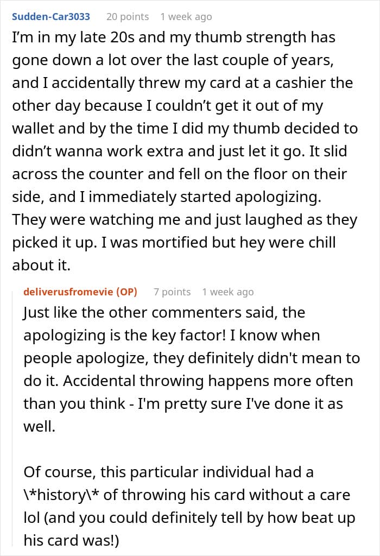Click the OP reply's 1 week ago timestamp
The width and height of the screenshot is (380, 556).
coord(228,292)
